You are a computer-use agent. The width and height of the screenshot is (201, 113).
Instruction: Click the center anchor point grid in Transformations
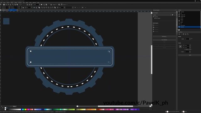(180, 46)
